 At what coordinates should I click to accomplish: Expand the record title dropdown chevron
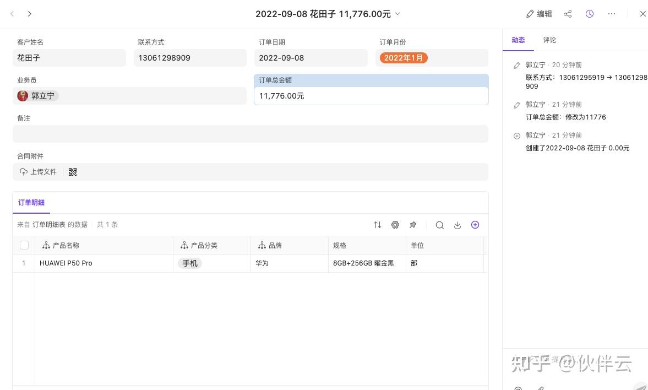398,14
